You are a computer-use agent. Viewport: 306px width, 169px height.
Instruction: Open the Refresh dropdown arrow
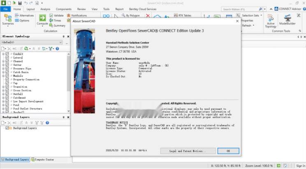[x=253, y=25]
